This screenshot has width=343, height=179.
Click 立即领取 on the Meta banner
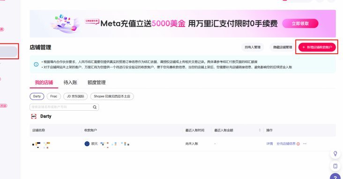tap(300, 23)
